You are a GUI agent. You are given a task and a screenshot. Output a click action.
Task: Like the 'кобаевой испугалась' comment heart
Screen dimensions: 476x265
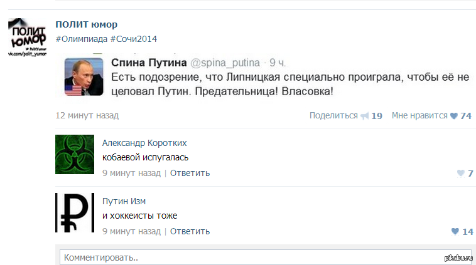pos(460,174)
